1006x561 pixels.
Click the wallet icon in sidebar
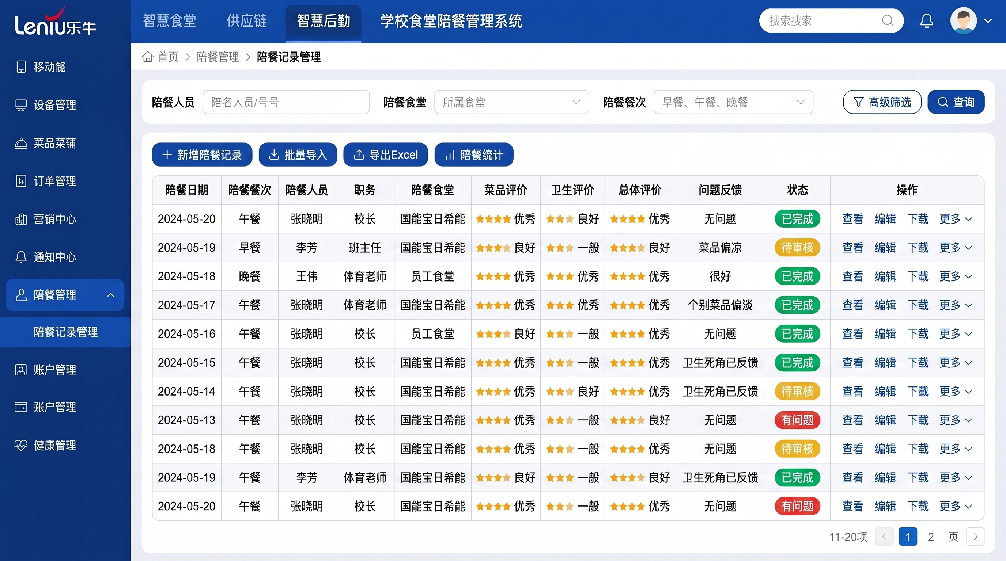pyautogui.click(x=21, y=407)
